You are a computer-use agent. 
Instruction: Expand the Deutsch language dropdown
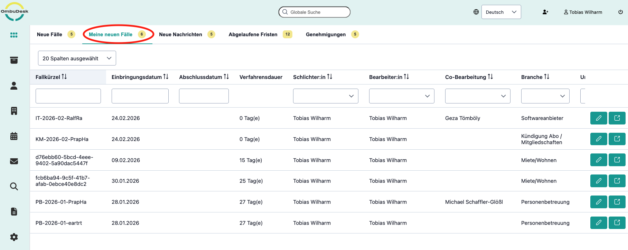click(501, 12)
